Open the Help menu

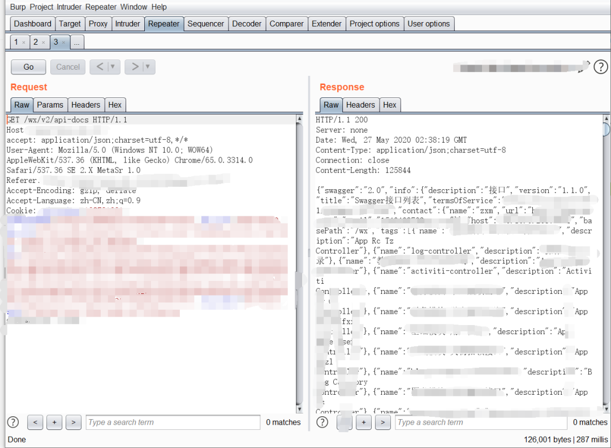pyautogui.click(x=159, y=7)
